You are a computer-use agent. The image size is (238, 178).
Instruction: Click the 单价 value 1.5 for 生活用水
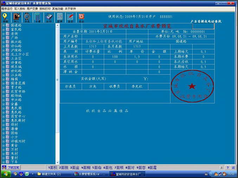[137, 57]
